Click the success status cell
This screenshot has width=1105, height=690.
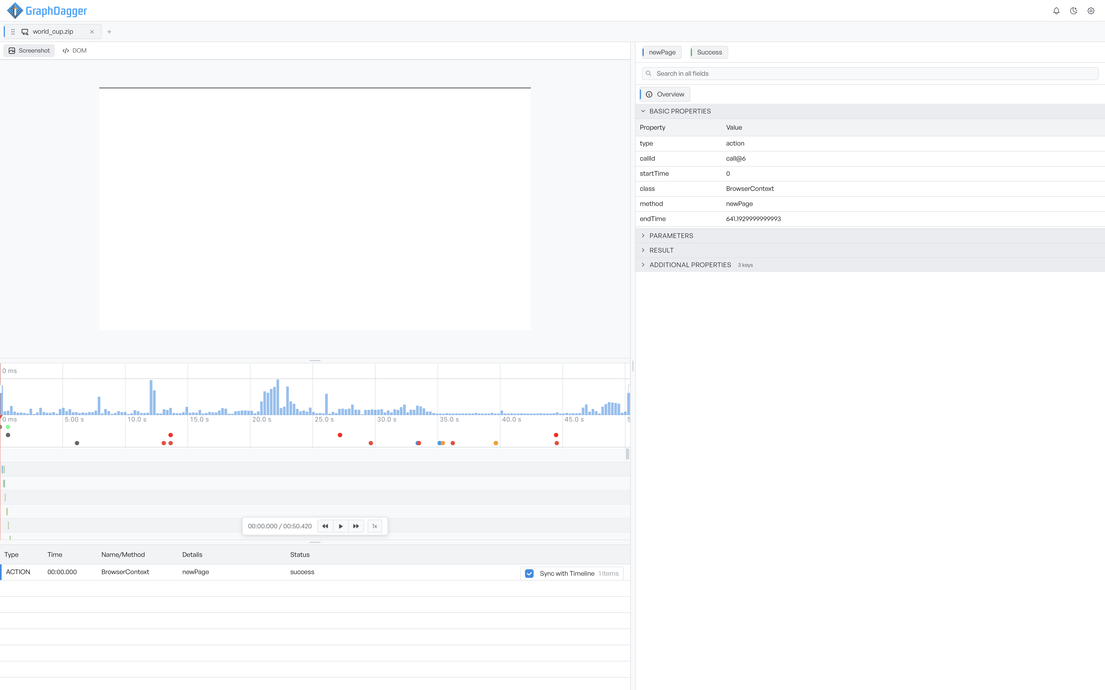(x=302, y=572)
